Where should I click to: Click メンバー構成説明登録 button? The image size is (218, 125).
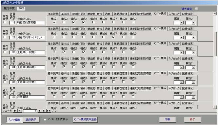tap(85, 119)
